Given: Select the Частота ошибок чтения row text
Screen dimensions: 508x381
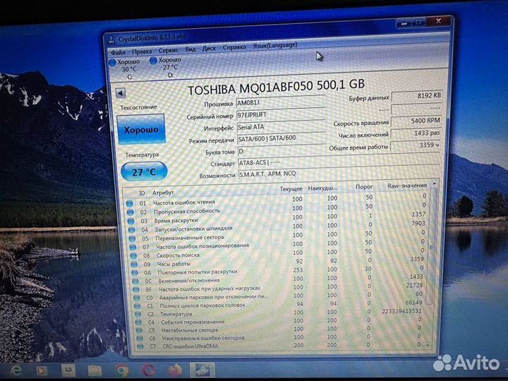Looking at the screenshot, I should 183,202.
